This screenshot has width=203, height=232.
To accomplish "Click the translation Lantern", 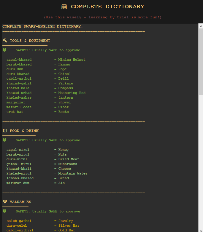I will click(x=66, y=97).
